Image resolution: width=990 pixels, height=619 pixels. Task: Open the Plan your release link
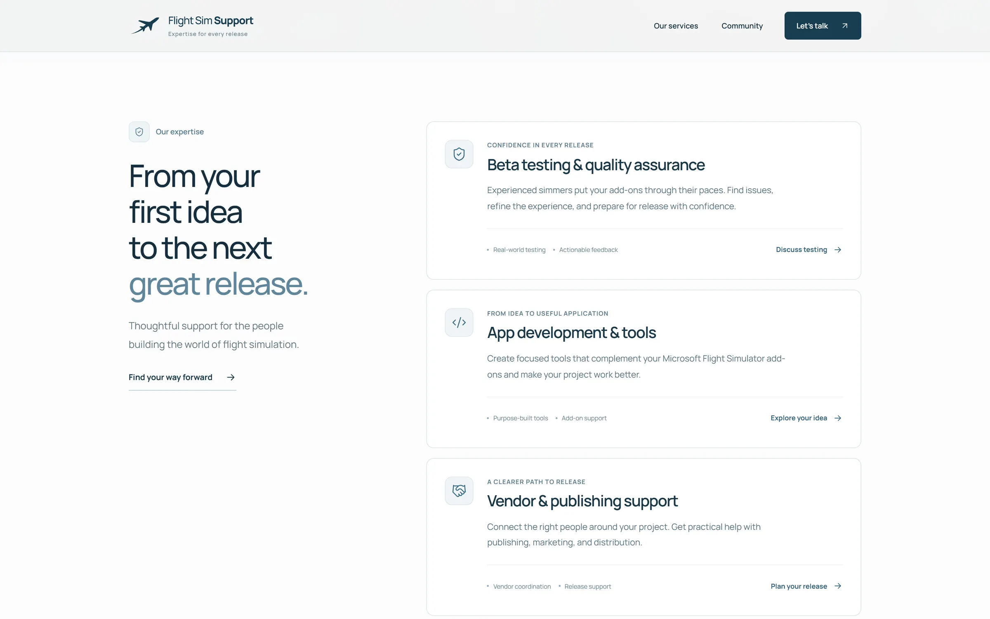click(x=806, y=586)
